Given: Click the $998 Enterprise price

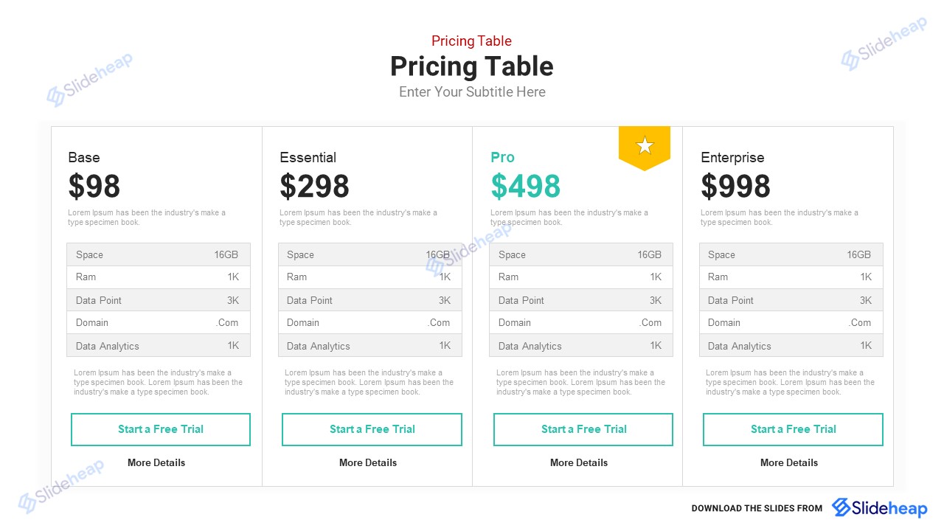Looking at the screenshot, I should 735,187.
